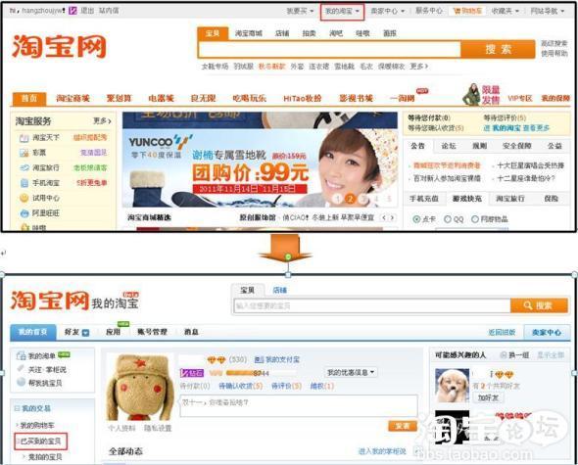Select the 店铺 search tab on homepage

[281, 33]
